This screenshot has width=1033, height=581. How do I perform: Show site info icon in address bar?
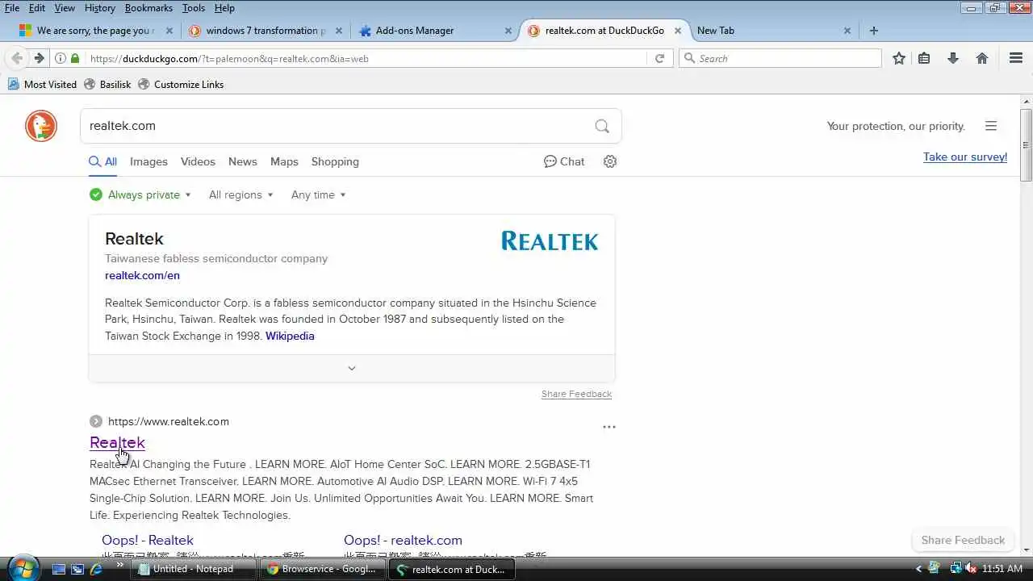(60, 58)
